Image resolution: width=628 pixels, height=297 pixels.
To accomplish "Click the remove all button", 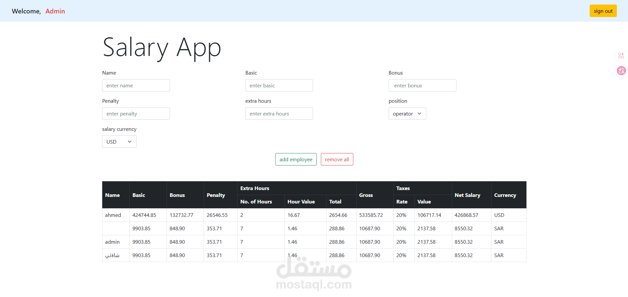I will tap(337, 159).
